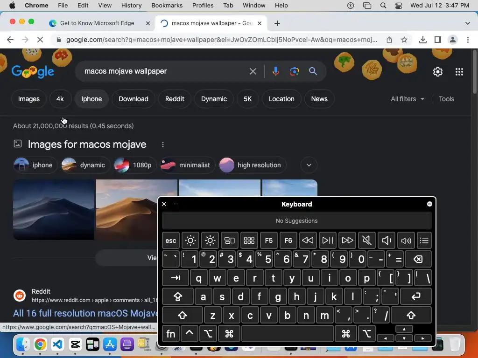The height and width of the screenshot is (358, 478).
Task: Open Visual Studio Code from the Dock
Action: tap(57, 344)
